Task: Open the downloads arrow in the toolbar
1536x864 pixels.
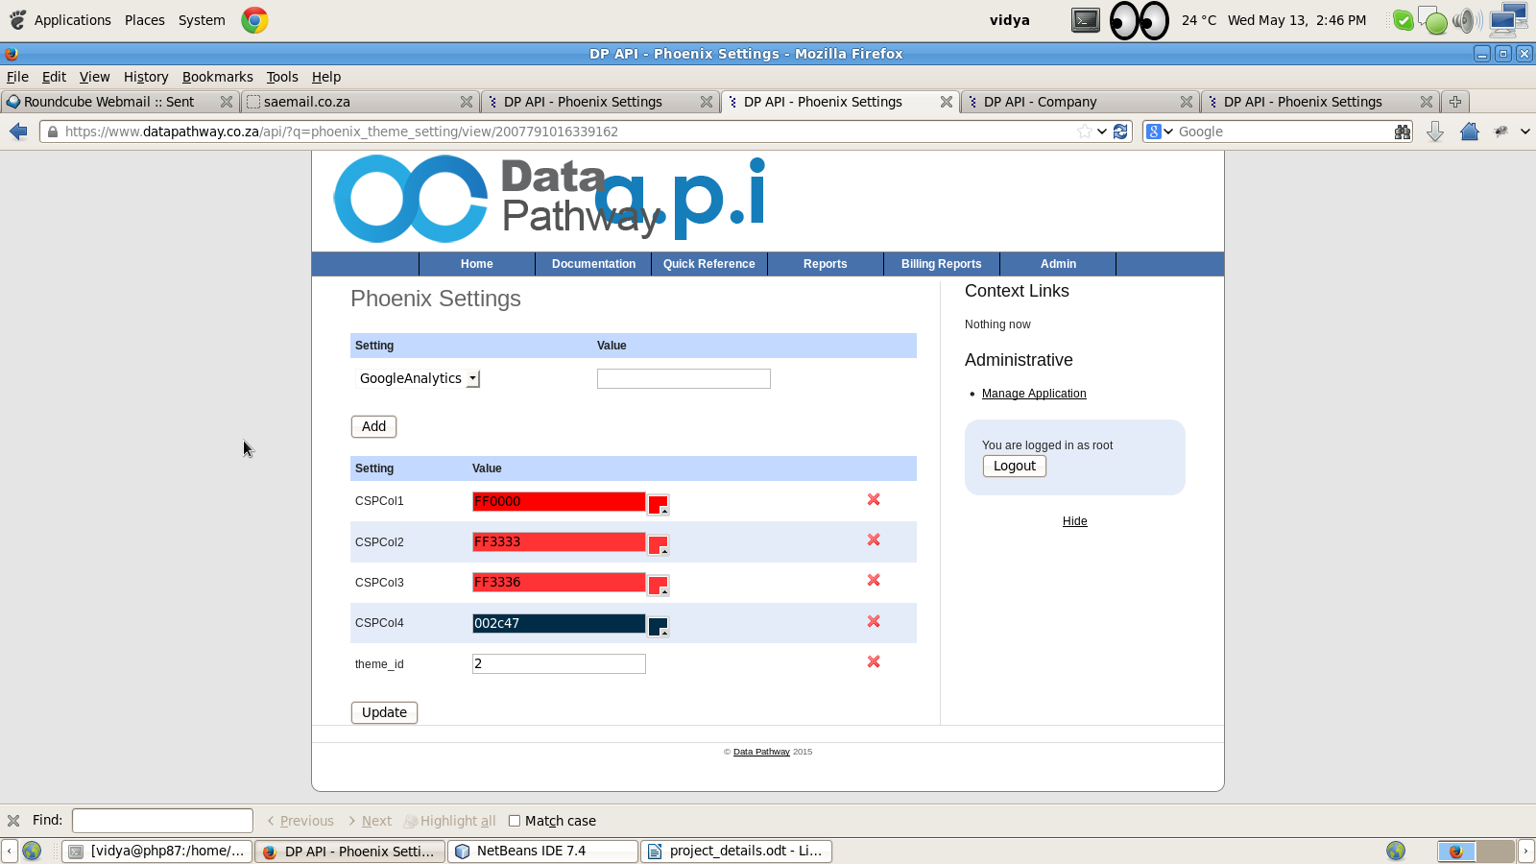Action: [x=1435, y=132]
